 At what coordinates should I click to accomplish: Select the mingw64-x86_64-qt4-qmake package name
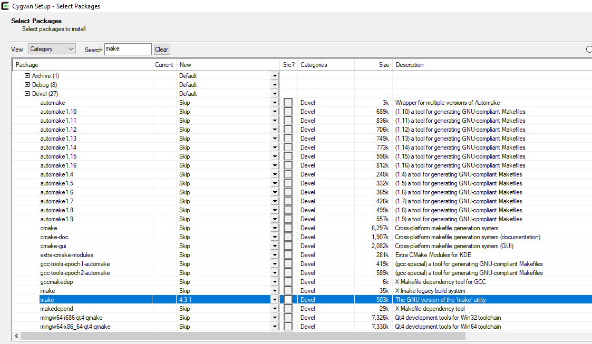pos(75,327)
